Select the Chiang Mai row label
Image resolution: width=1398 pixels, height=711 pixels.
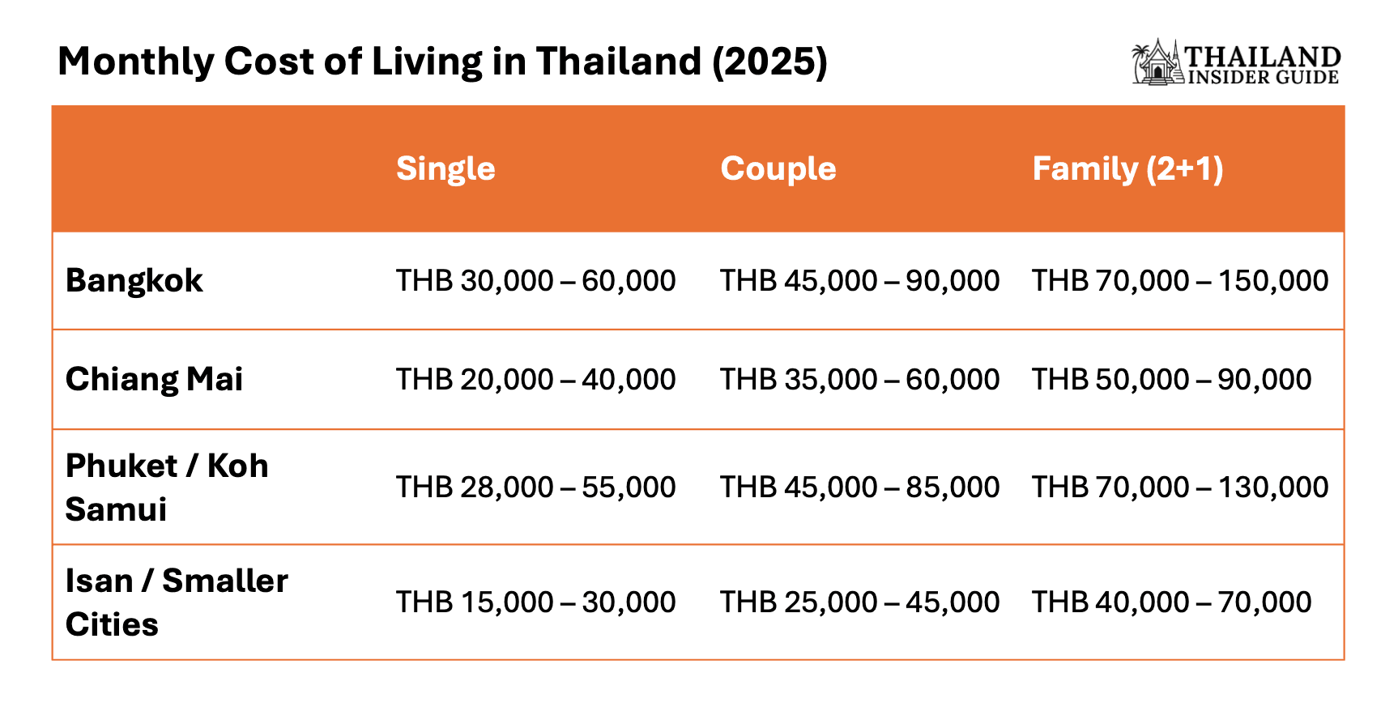click(154, 380)
